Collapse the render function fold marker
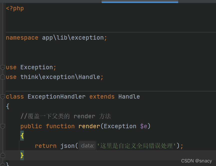 (2, 126)
